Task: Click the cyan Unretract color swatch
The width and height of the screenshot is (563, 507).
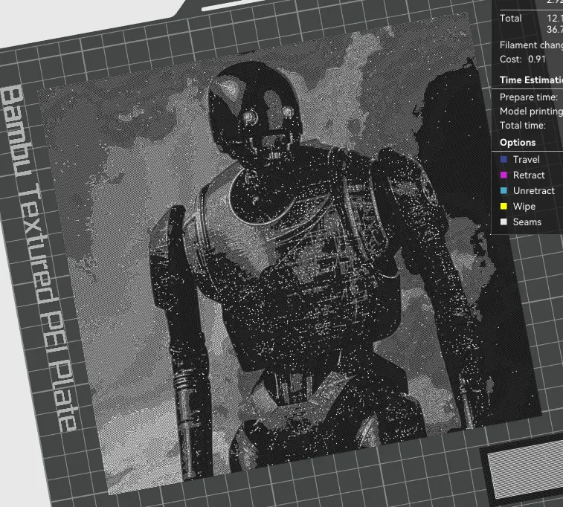Action: 504,190
